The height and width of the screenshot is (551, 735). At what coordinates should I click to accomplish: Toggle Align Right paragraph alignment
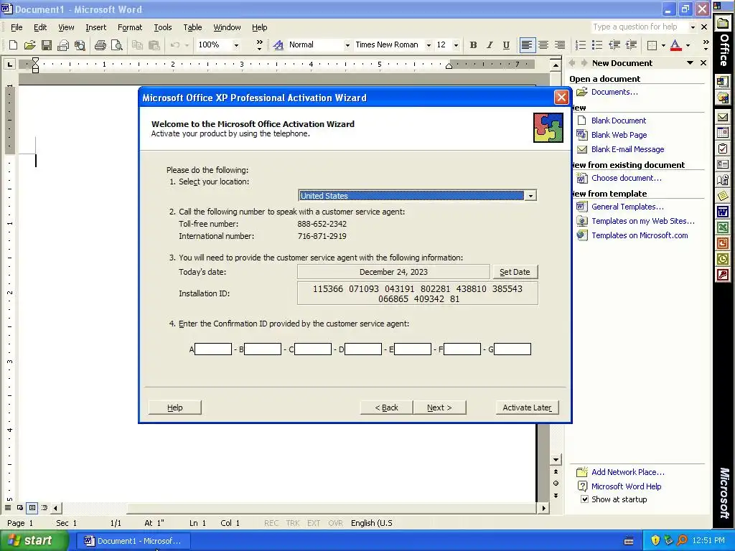click(x=560, y=45)
